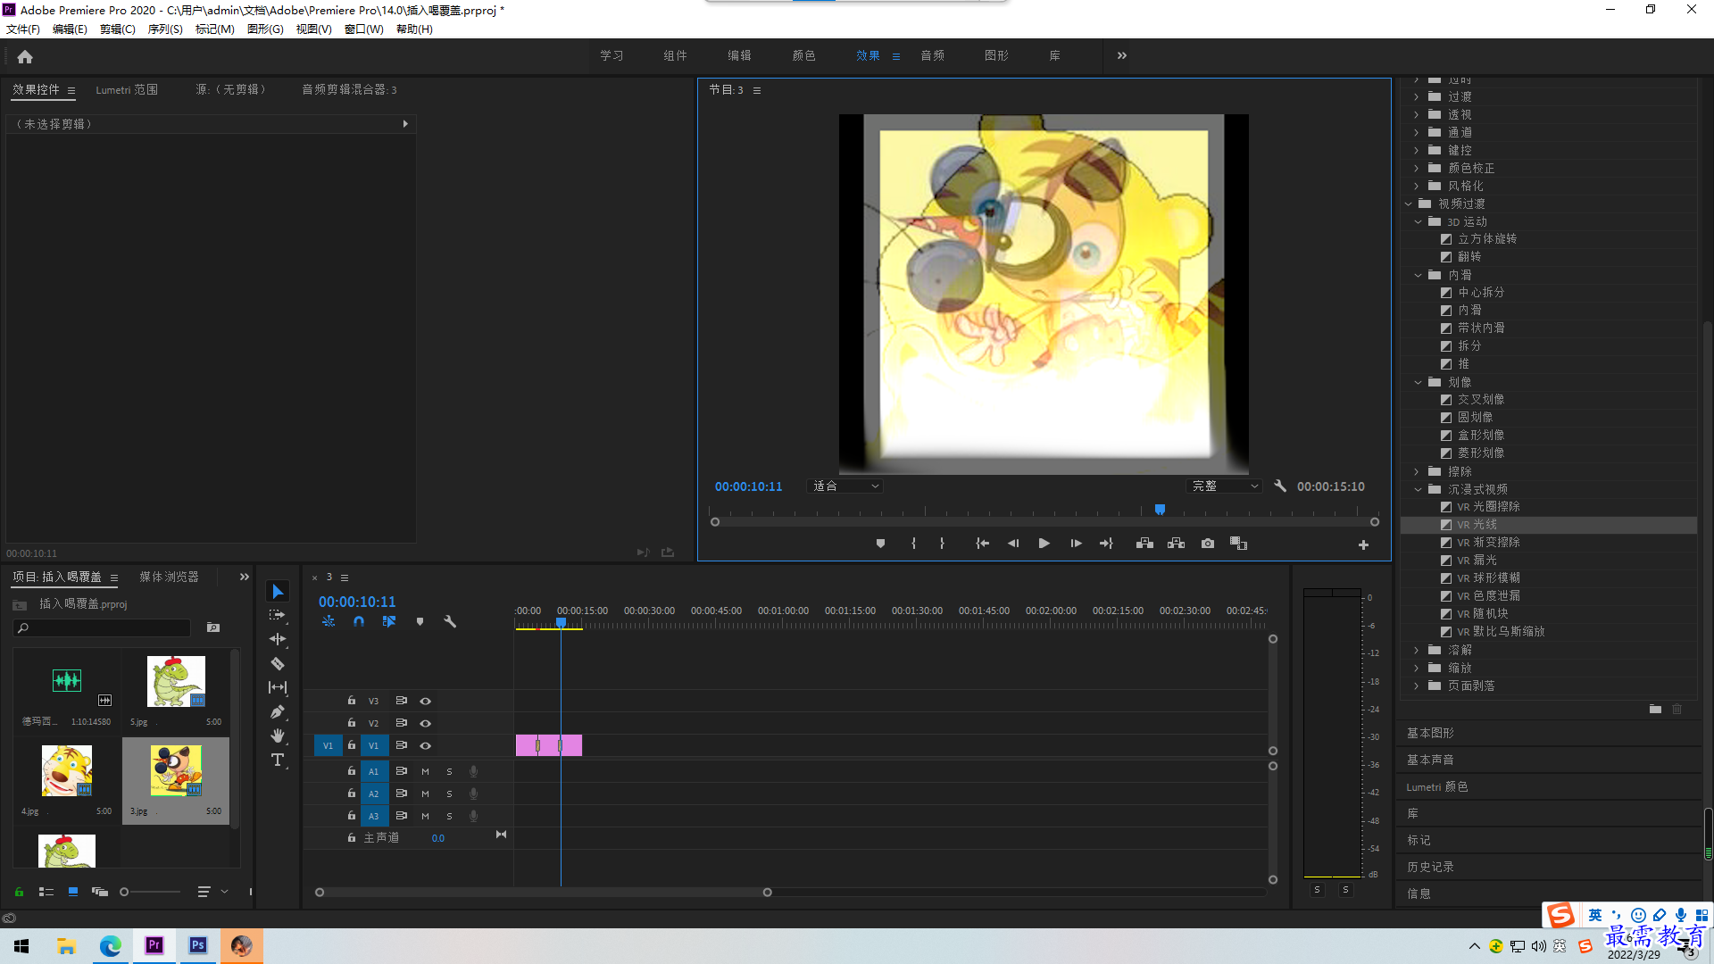1714x964 pixels.
Task: Click the Home icon
Action: tap(25, 56)
